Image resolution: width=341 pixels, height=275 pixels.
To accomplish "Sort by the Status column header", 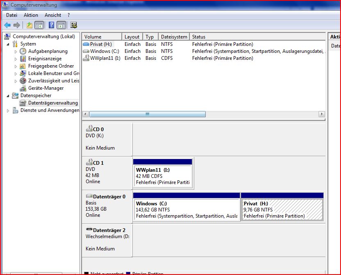I will click(257, 37).
